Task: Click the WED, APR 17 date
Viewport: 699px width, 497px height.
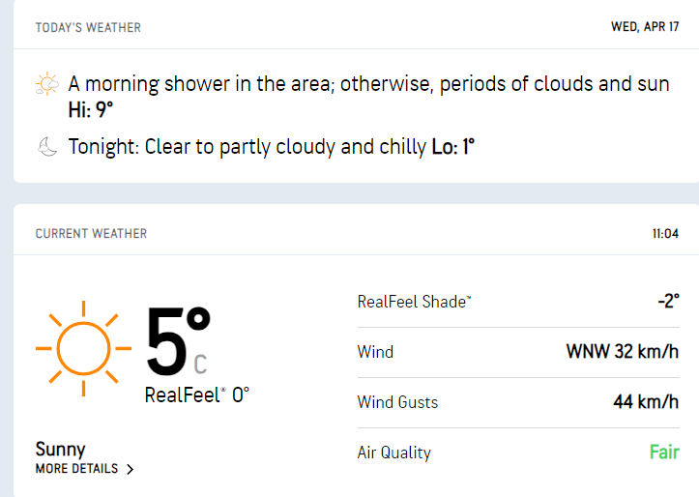Action: (x=645, y=27)
